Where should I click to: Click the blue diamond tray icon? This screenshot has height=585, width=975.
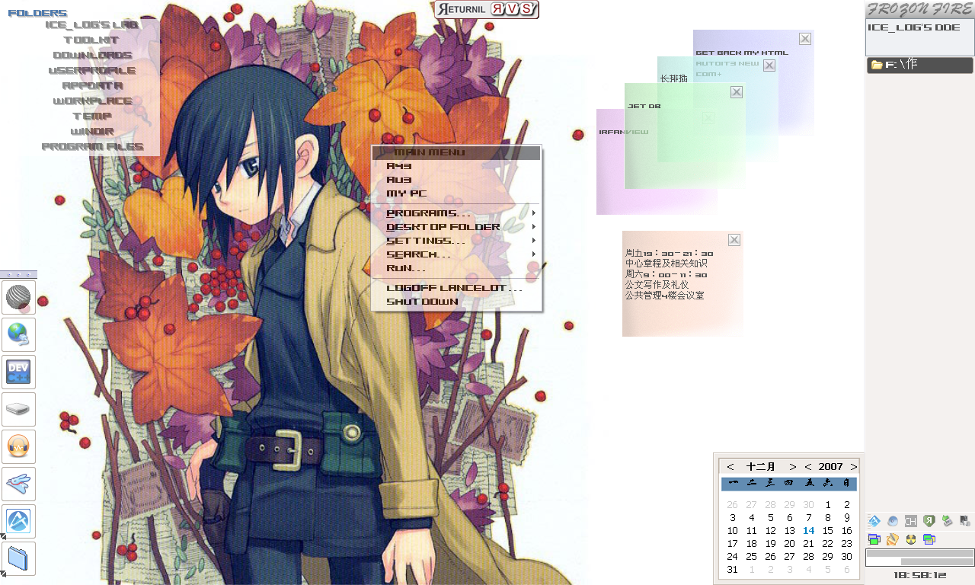tap(874, 521)
